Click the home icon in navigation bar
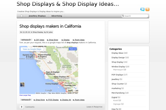This screenshot has width=166, height=110. 22,16
